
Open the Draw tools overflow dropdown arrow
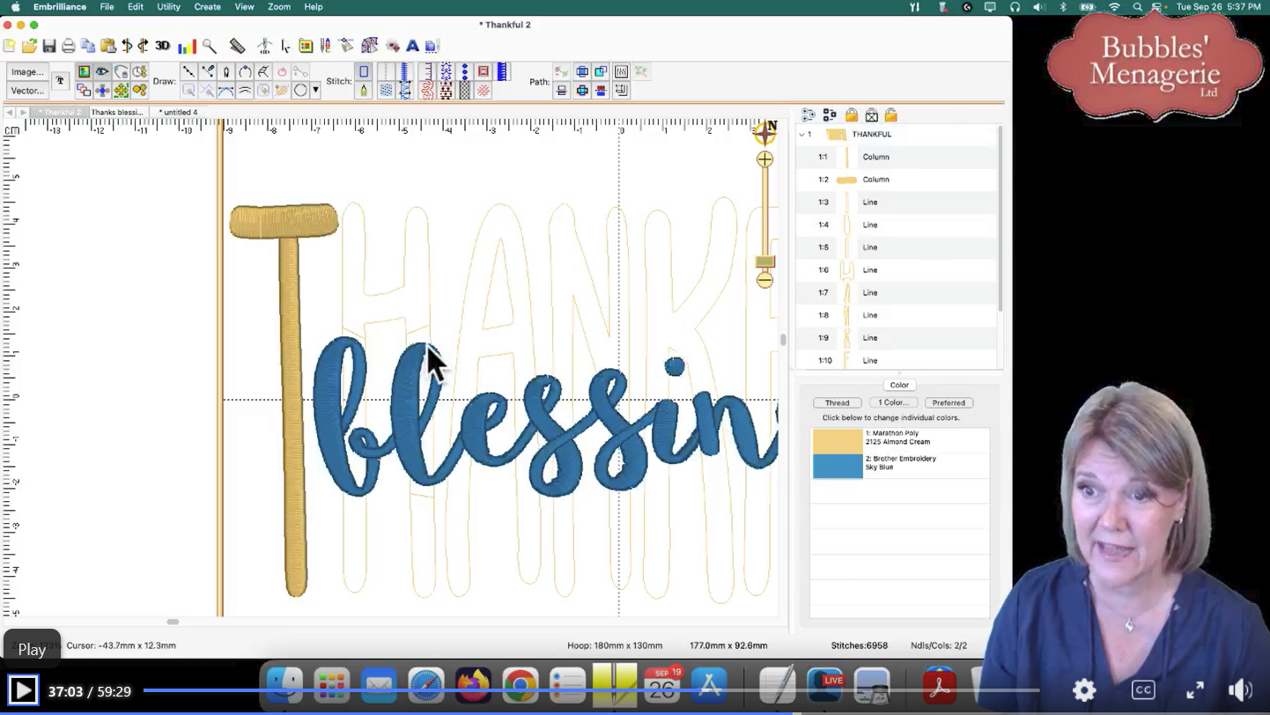tap(315, 88)
